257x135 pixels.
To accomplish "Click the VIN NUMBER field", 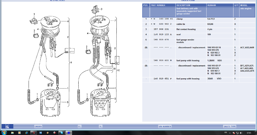I will pyautogui.click(x=165, y=126).
